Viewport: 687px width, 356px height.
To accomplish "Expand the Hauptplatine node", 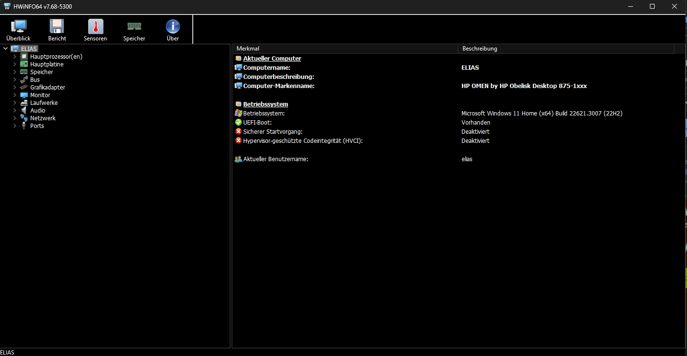I will (14, 64).
